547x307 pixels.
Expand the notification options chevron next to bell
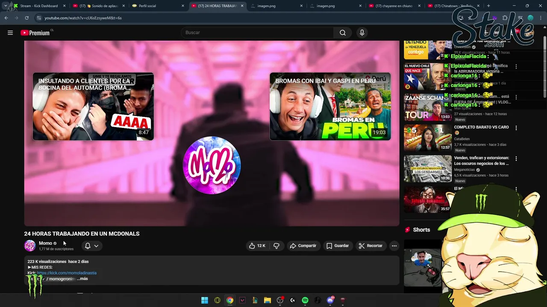pyautogui.click(x=96, y=246)
